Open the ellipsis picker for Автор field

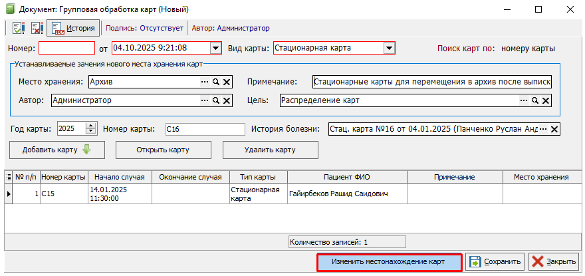click(x=205, y=100)
